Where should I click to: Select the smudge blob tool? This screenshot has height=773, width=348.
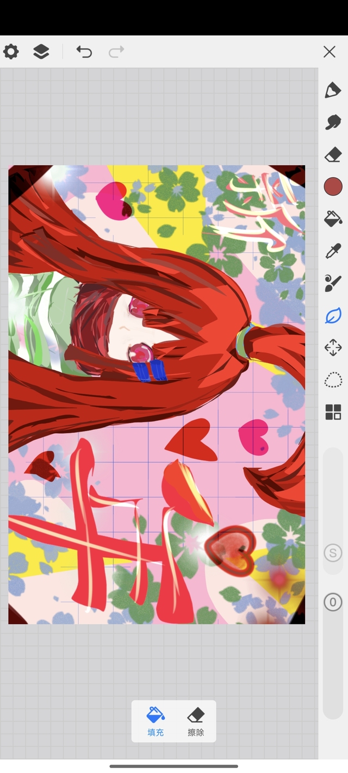pos(333,122)
